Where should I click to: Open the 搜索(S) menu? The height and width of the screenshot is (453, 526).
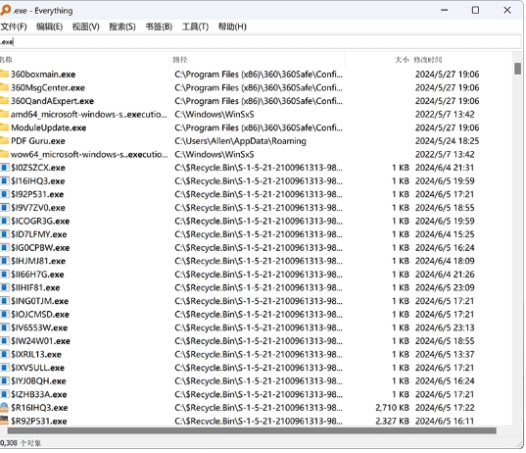pos(122,26)
